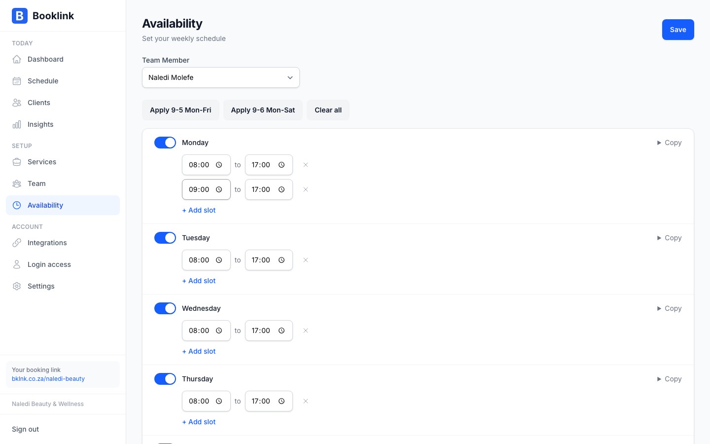This screenshot has width=710, height=444.
Task: Disable the Wednesday availability switch
Action: click(165, 308)
